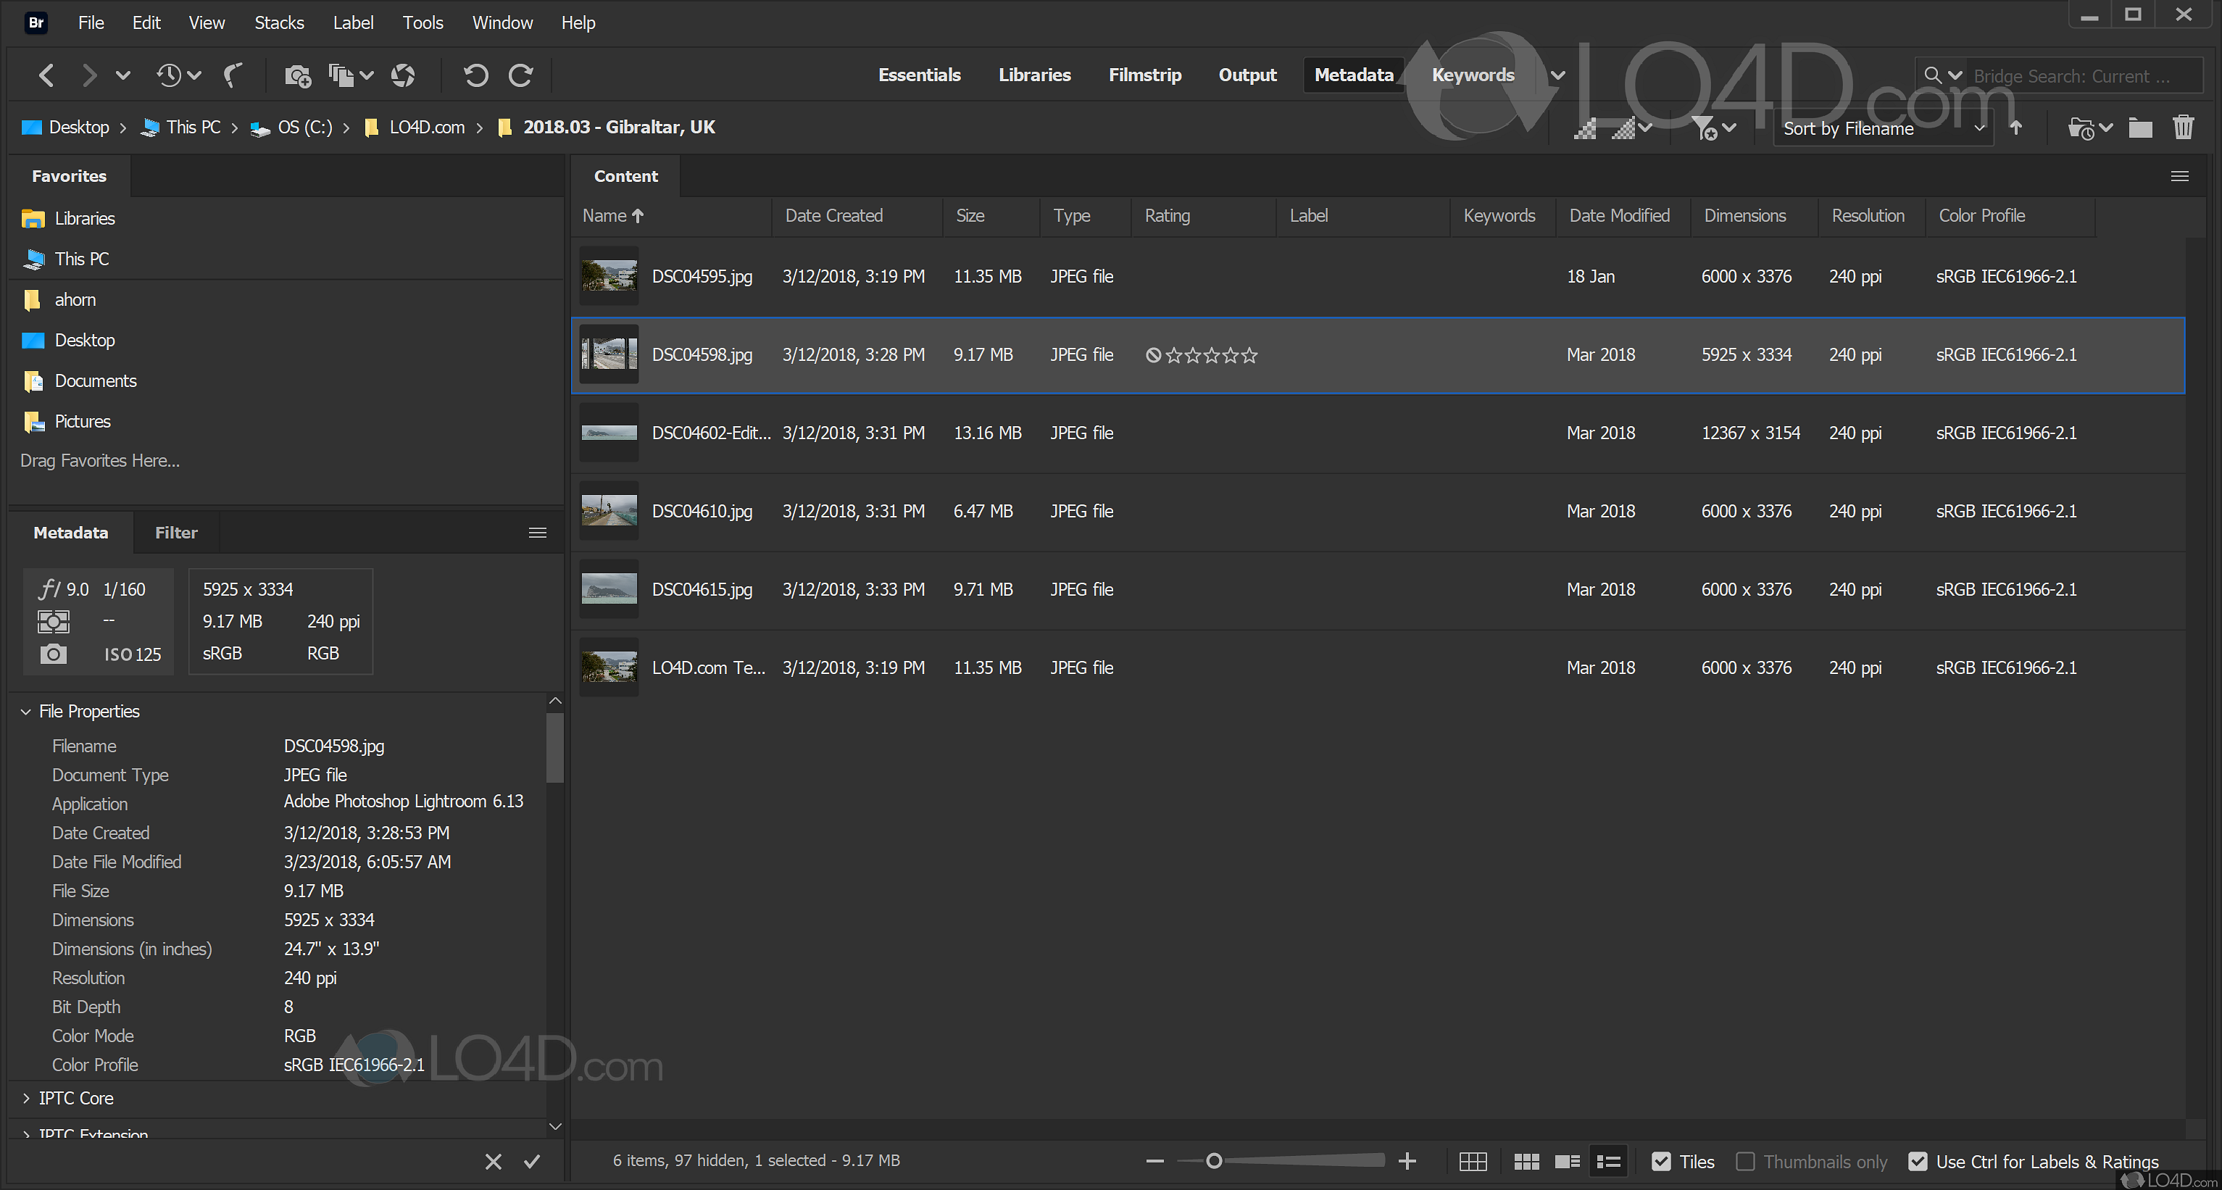Select the Favorites panel tab

point(69,176)
